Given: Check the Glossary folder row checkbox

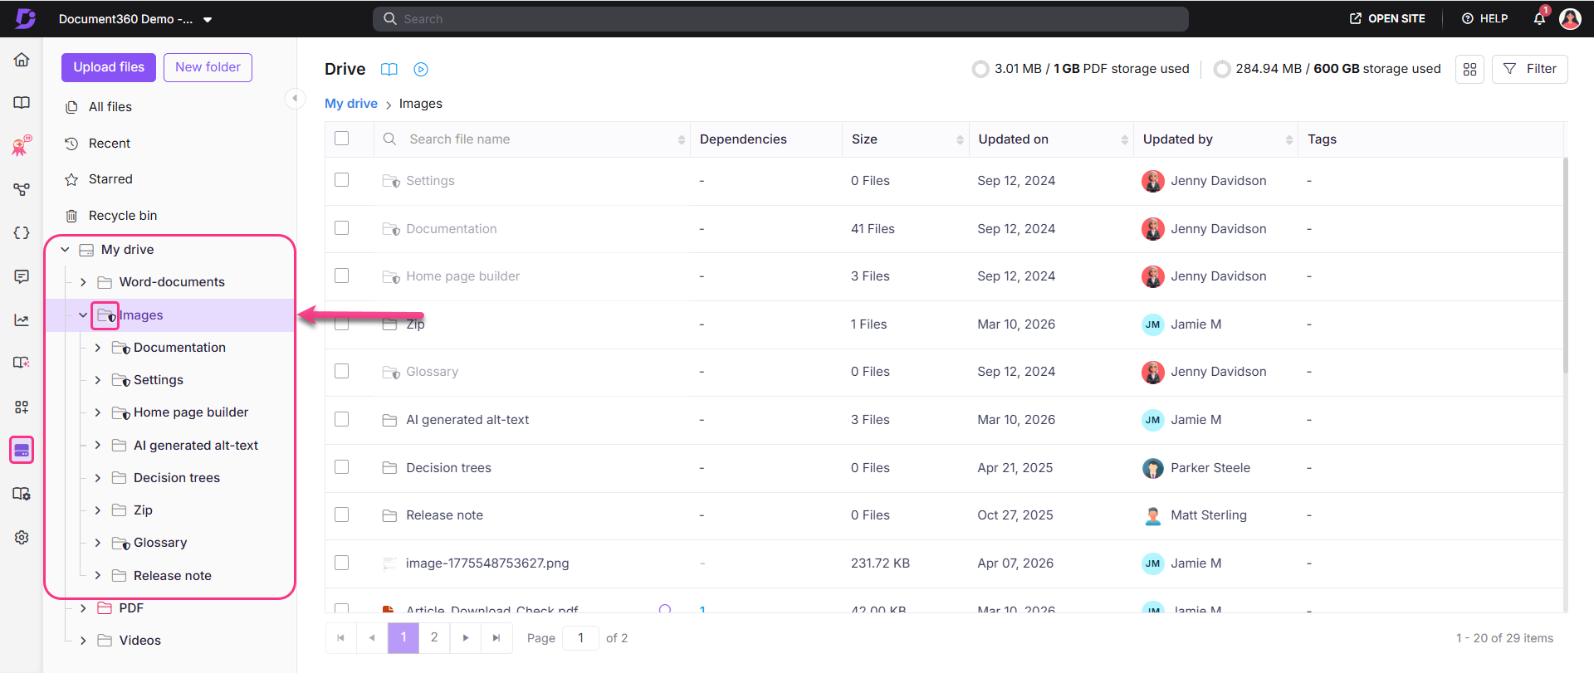Looking at the screenshot, I should tap(341, 371).
